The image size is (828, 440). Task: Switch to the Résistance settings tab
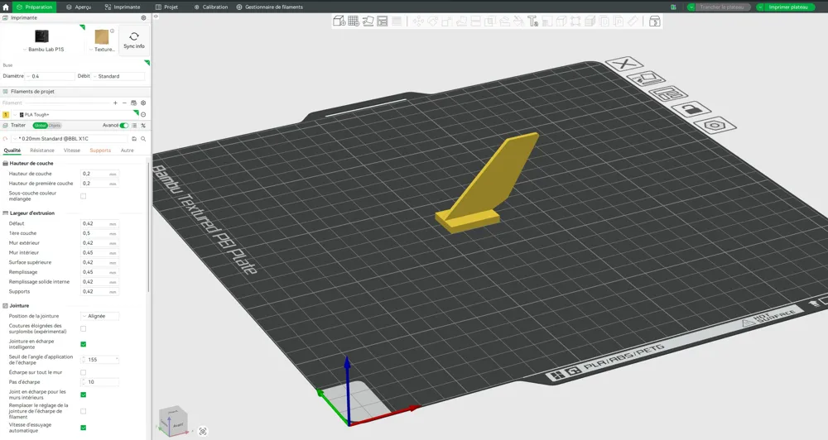42,151
